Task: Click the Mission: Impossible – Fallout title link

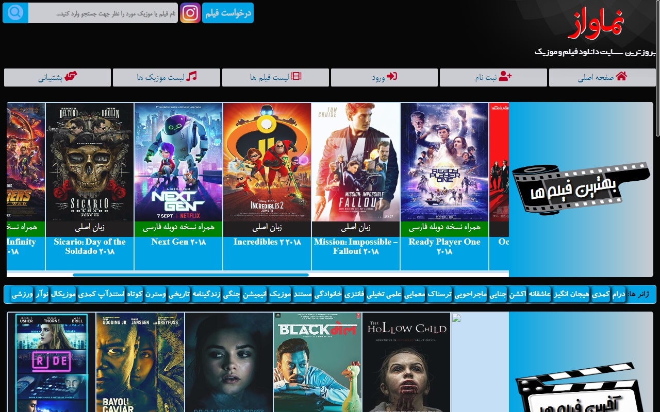Action: tap(355, 247)
